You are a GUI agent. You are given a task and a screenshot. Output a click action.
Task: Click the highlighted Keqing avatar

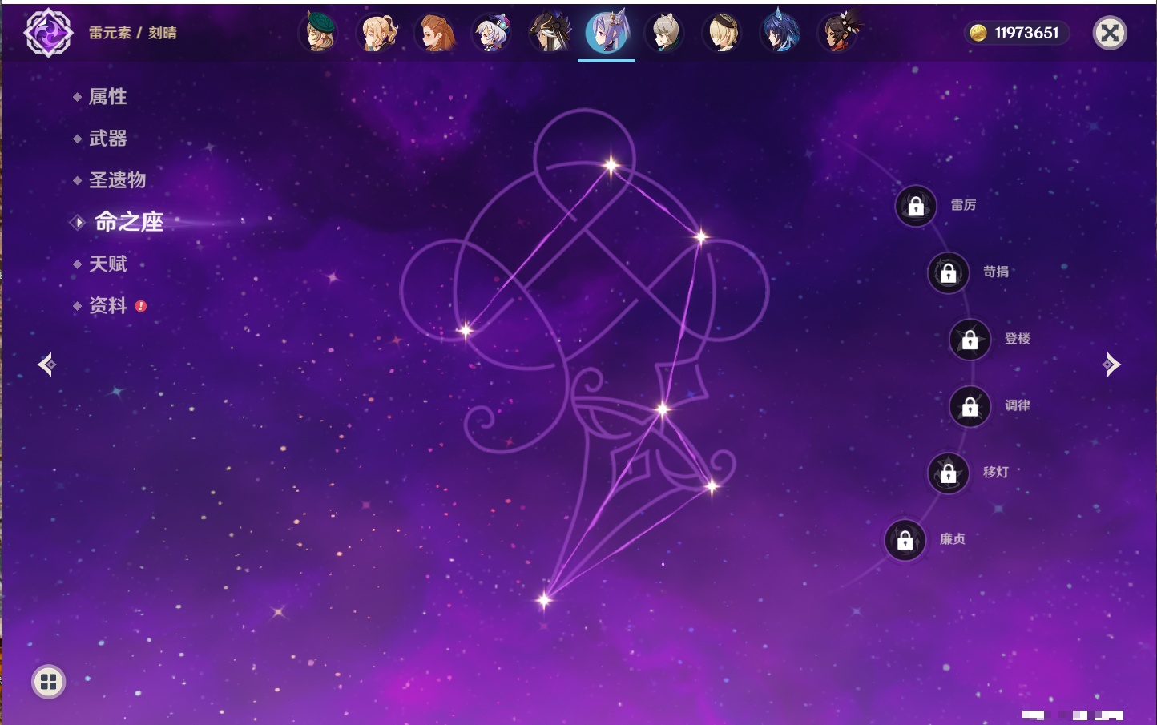[x=607, y=33]
